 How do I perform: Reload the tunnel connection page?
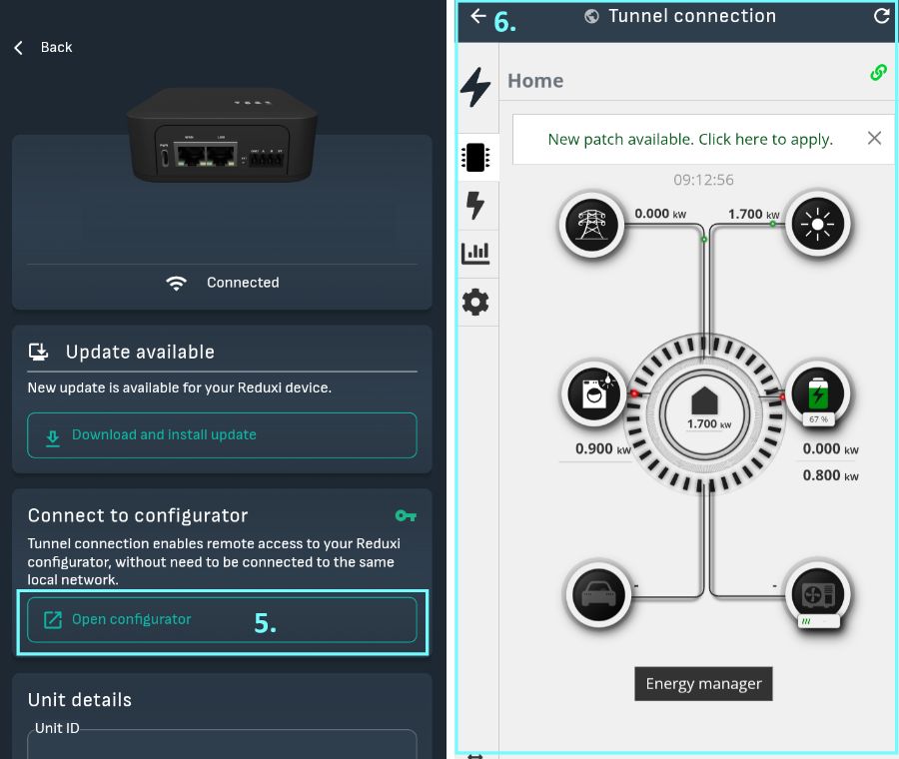pyautogui.click(x=881, y=16)
